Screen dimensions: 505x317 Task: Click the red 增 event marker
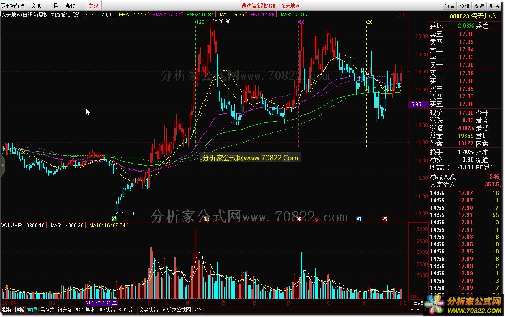pos(385,219)
